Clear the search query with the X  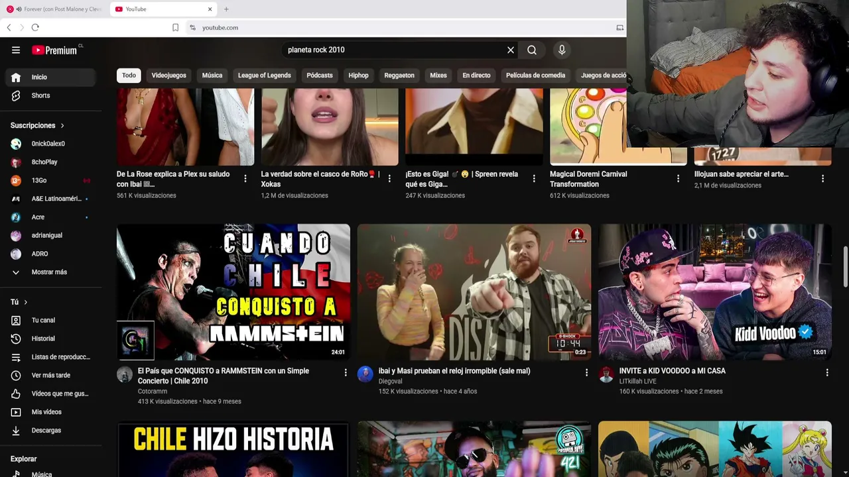pyautogui.click(x=511, y=50)
